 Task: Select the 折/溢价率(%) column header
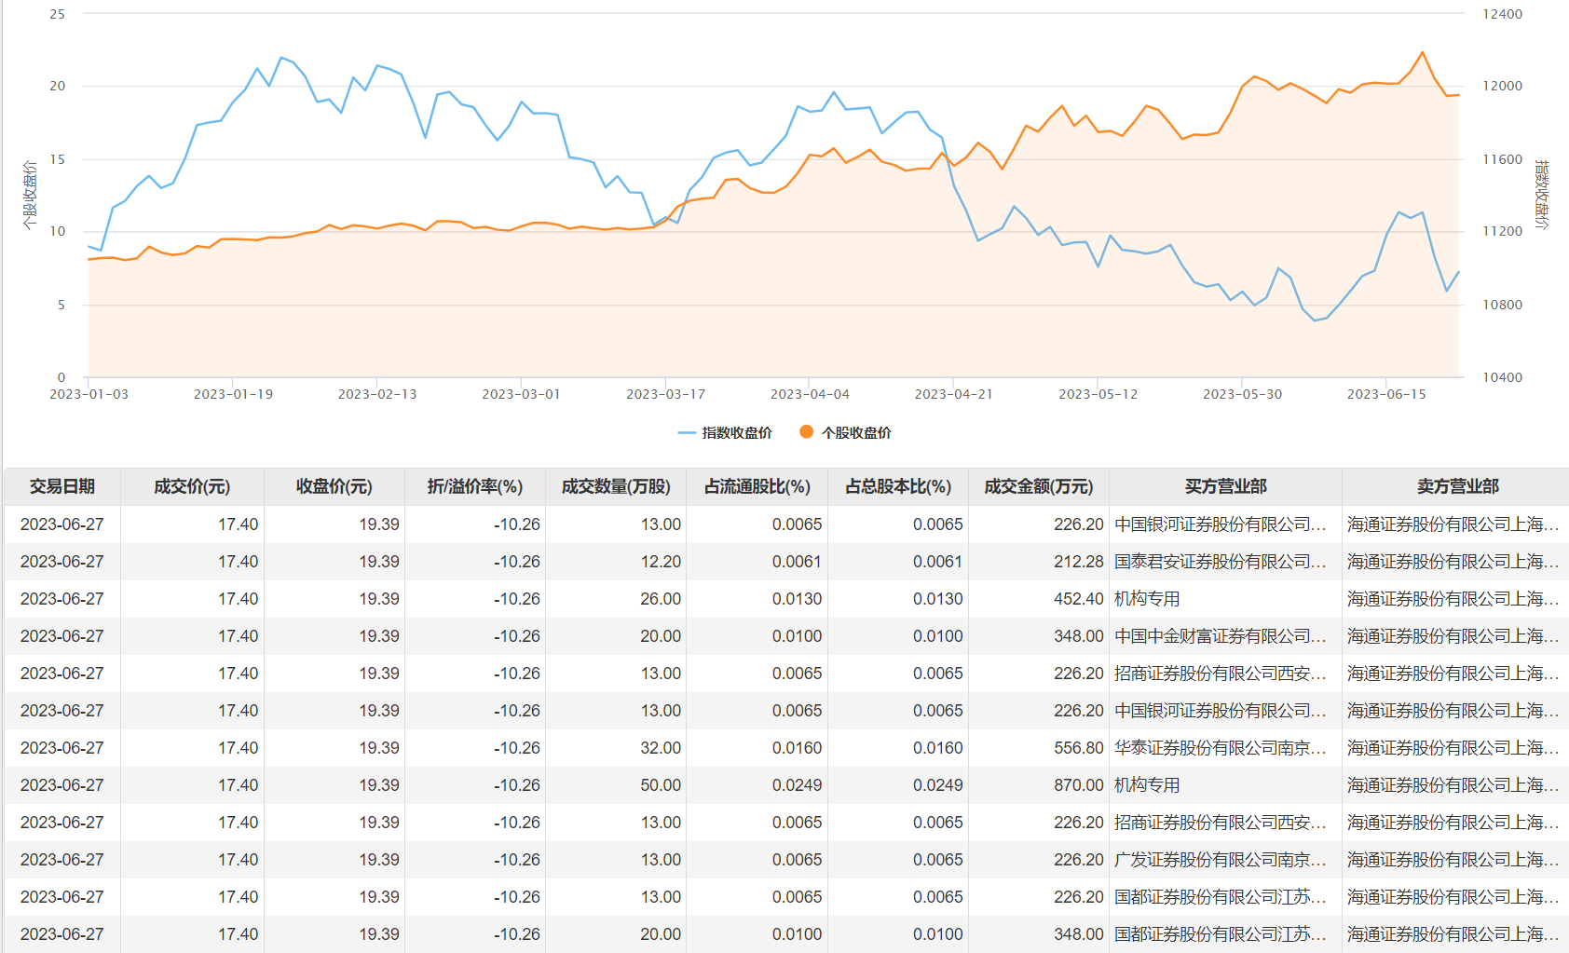click(474, 486)
